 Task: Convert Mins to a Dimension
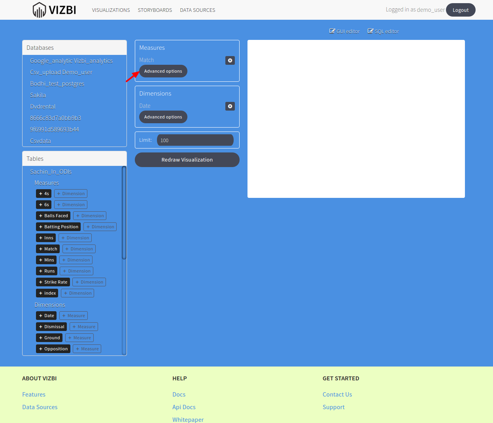(76, 260)
